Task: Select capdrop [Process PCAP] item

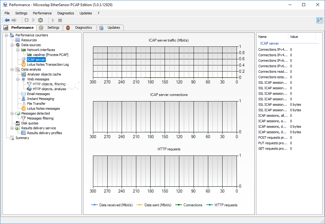Action: click(x=51, y=55)
